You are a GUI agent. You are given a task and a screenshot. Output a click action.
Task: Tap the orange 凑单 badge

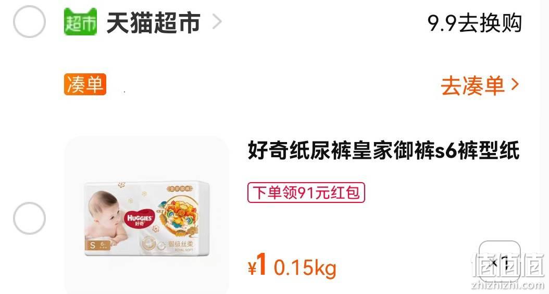[85, 84]
